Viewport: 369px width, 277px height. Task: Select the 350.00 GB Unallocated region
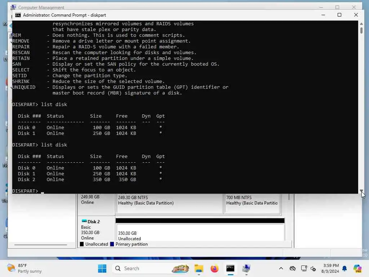pos(200,232)
